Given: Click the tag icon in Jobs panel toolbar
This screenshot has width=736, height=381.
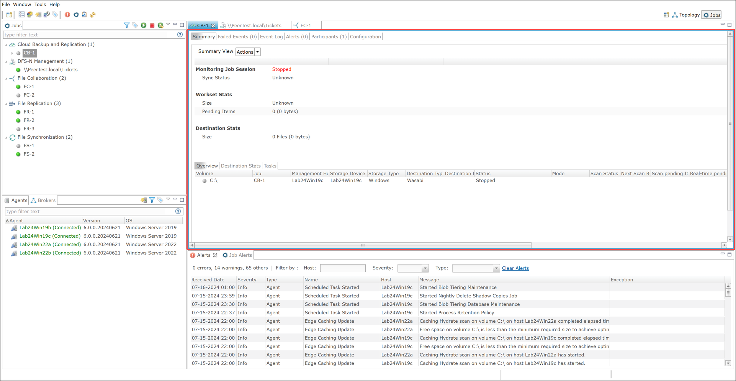Looking at the screenshot, I should (135, 25).
